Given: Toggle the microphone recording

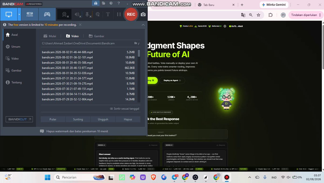Looking at the screenshot, I should 88,15.
